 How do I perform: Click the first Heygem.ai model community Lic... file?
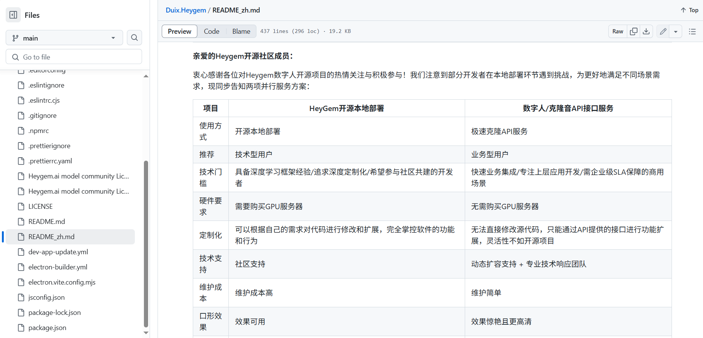[x=79, y=176]
